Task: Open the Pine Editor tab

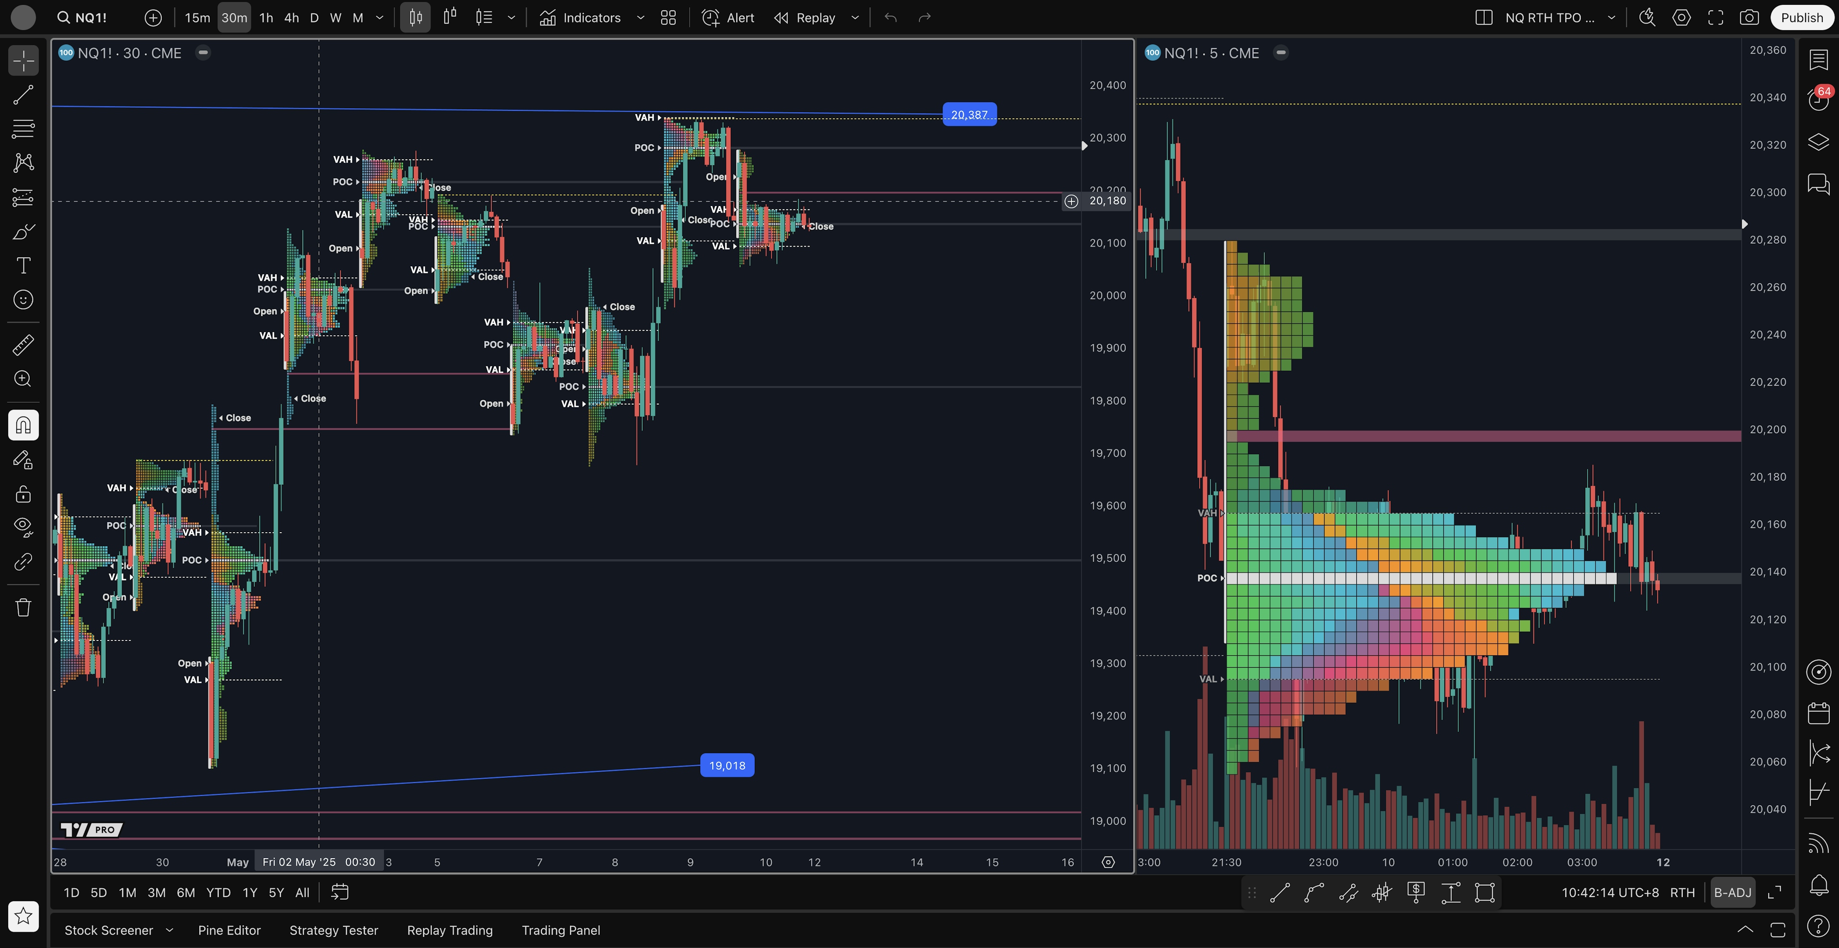Action: [x=229, y=930]
